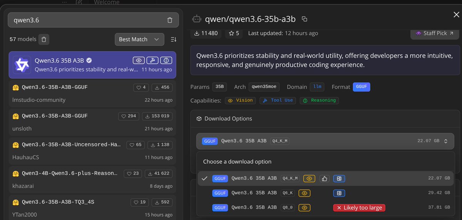Click the 19 likes heart badge on YTan2000 row
The height and width of the screenshot is (220, 462).
point(140,202)
